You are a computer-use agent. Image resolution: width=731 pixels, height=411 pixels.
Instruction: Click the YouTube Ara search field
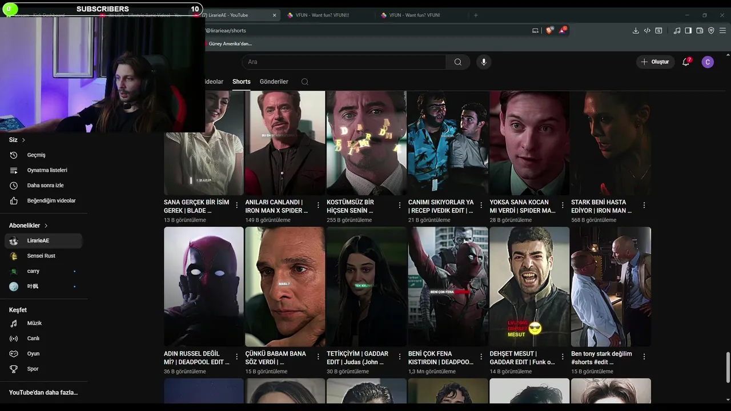coord(344,62)
